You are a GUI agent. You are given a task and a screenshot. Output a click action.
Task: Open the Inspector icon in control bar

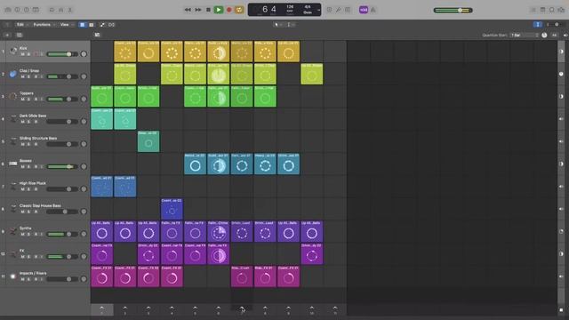tap(17, 10)
